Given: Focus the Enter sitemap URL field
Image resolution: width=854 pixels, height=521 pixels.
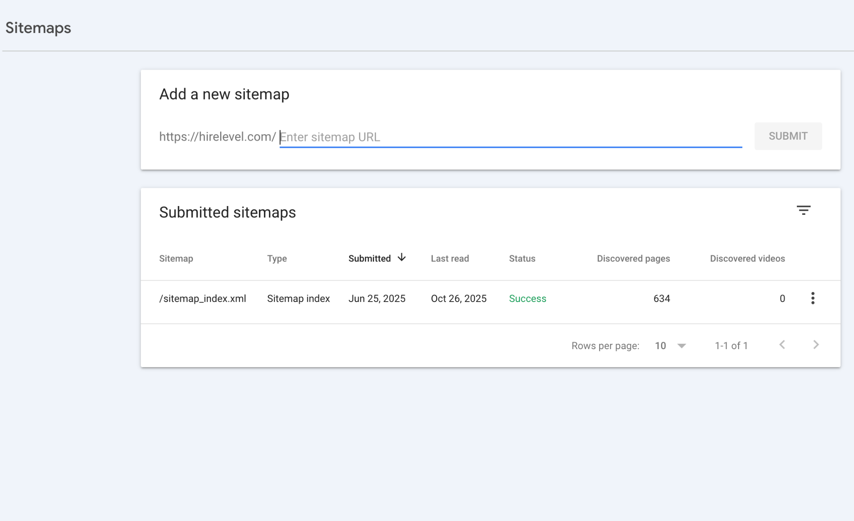Looking at the screenshot, I should pos(510,137).
